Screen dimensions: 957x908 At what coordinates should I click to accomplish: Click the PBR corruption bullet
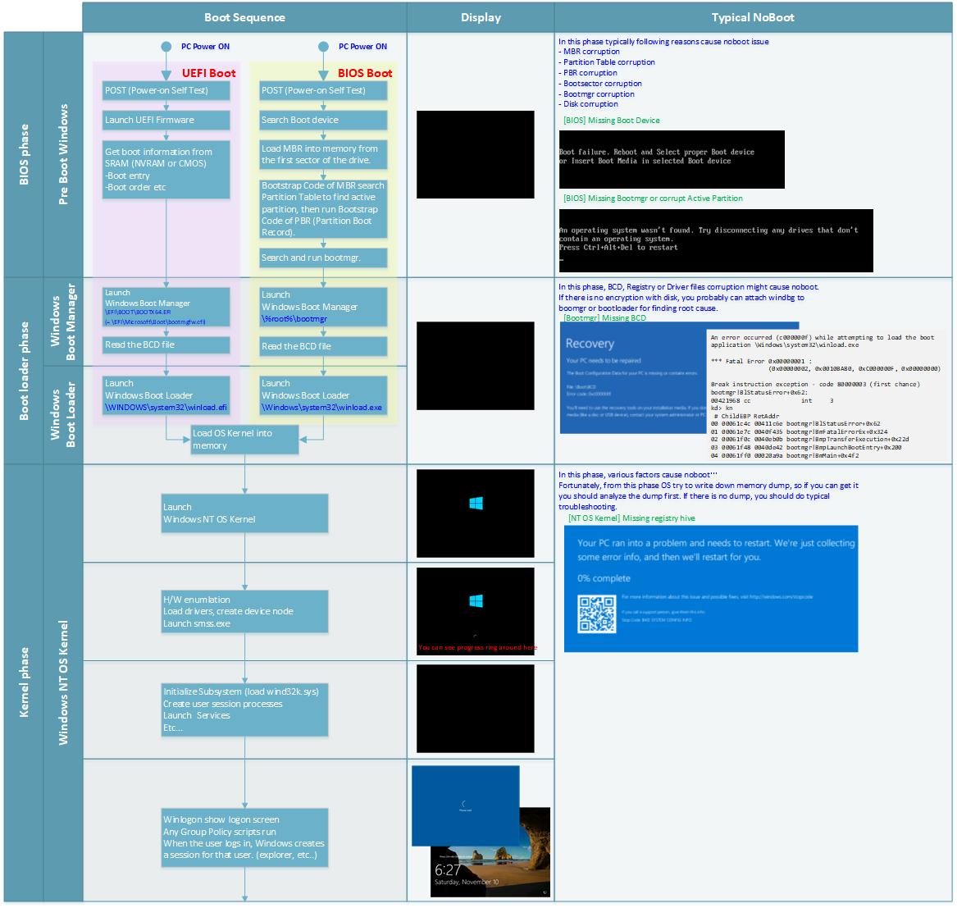[x=588, y=73]
